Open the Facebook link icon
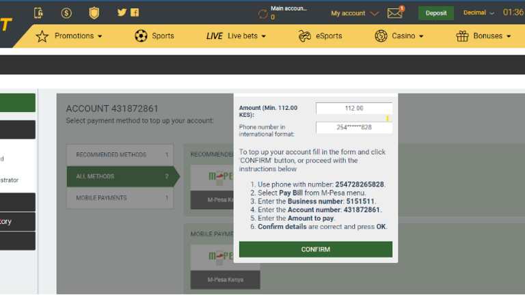Viewport: 525px width, 295px height. 135,12
